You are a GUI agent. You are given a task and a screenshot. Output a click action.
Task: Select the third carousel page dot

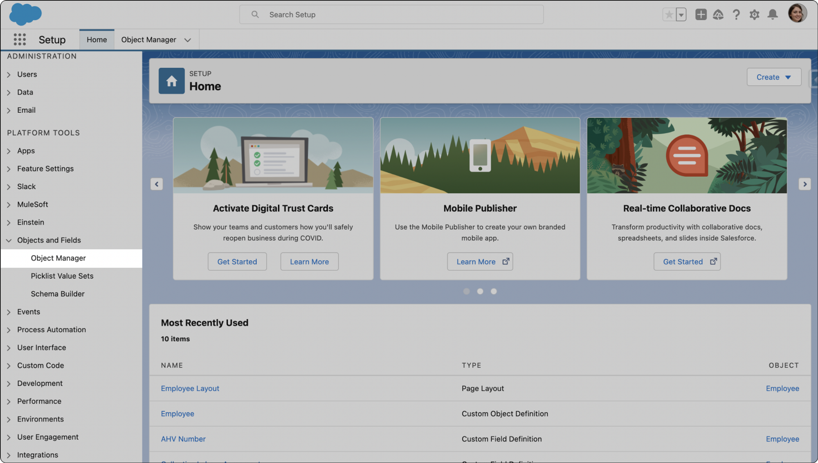pos(494,291)
